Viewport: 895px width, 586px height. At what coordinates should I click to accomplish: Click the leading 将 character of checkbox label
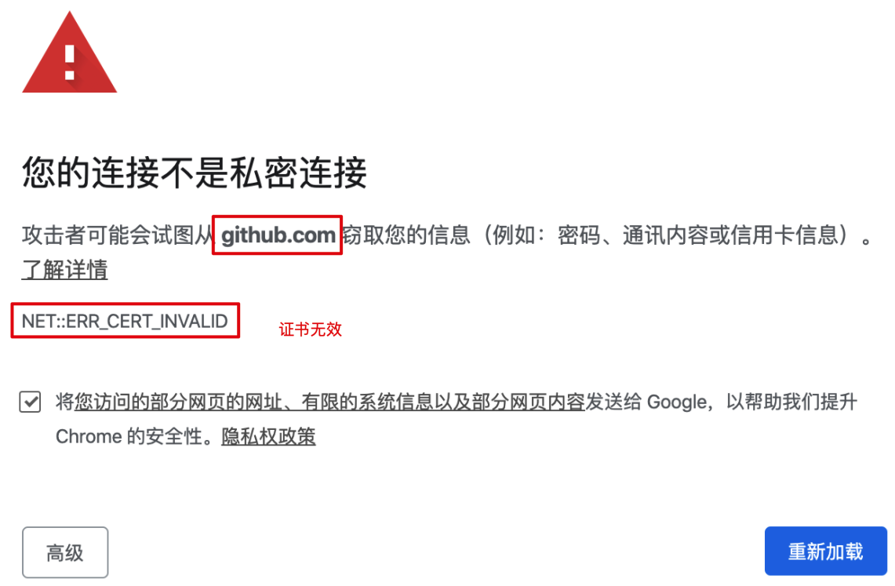point(64,402)
